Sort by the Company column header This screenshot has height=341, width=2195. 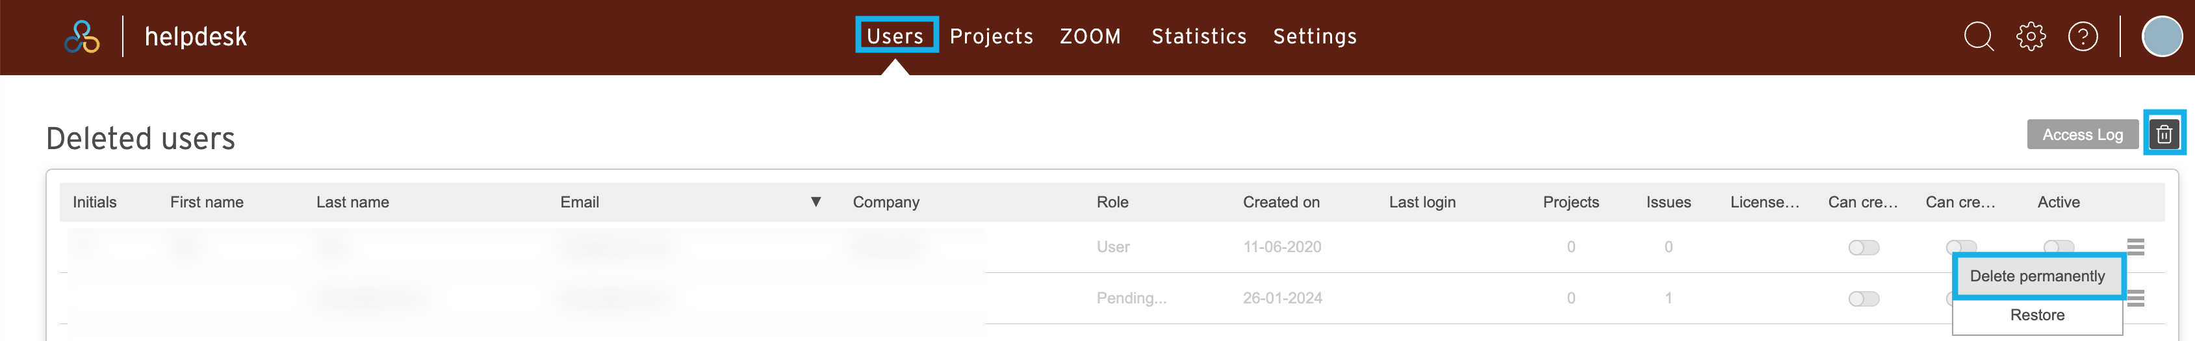click(885, 202)
